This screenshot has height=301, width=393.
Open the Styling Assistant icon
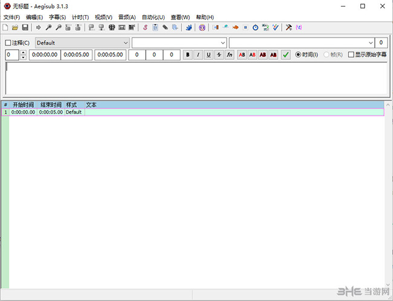pyautogui.click(x=226, y=27)
